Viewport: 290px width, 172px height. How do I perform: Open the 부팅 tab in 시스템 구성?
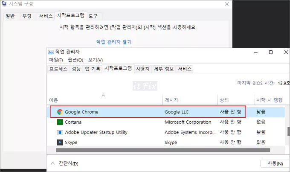click(27, 16)
